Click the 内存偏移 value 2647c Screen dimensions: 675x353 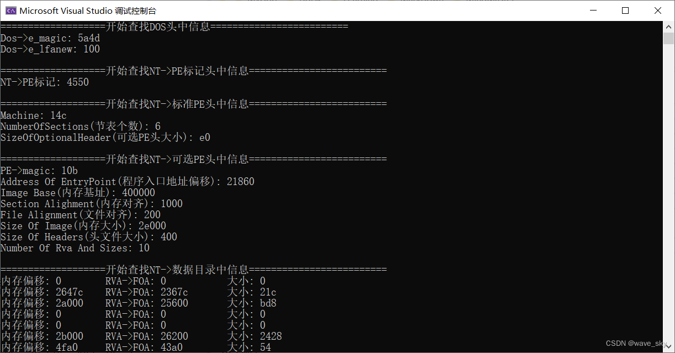[70, 292]
